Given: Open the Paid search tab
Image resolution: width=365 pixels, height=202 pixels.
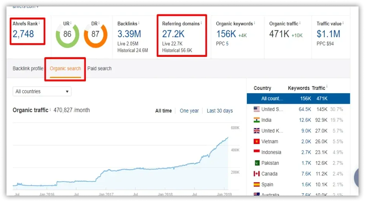Looking at the screenshot, I should pyautogui.click(x=100, y=69).
